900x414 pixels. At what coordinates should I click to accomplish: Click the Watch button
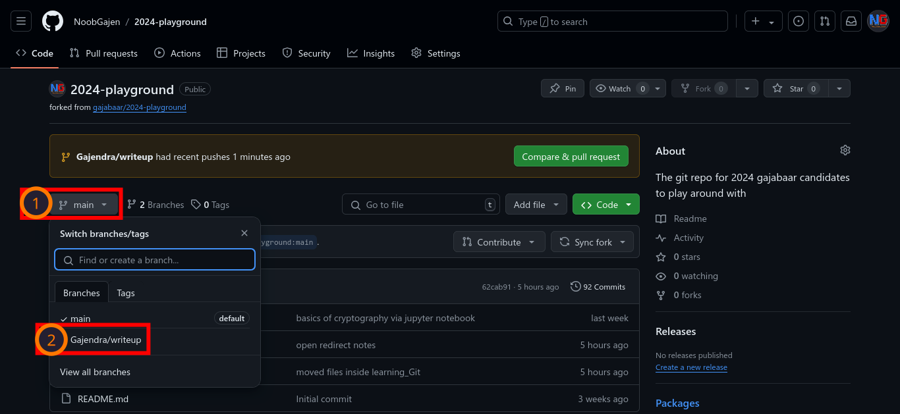click(619, 88)
